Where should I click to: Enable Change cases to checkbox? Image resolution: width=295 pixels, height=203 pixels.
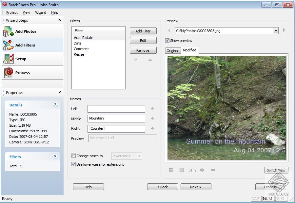[x=73, y=156]
